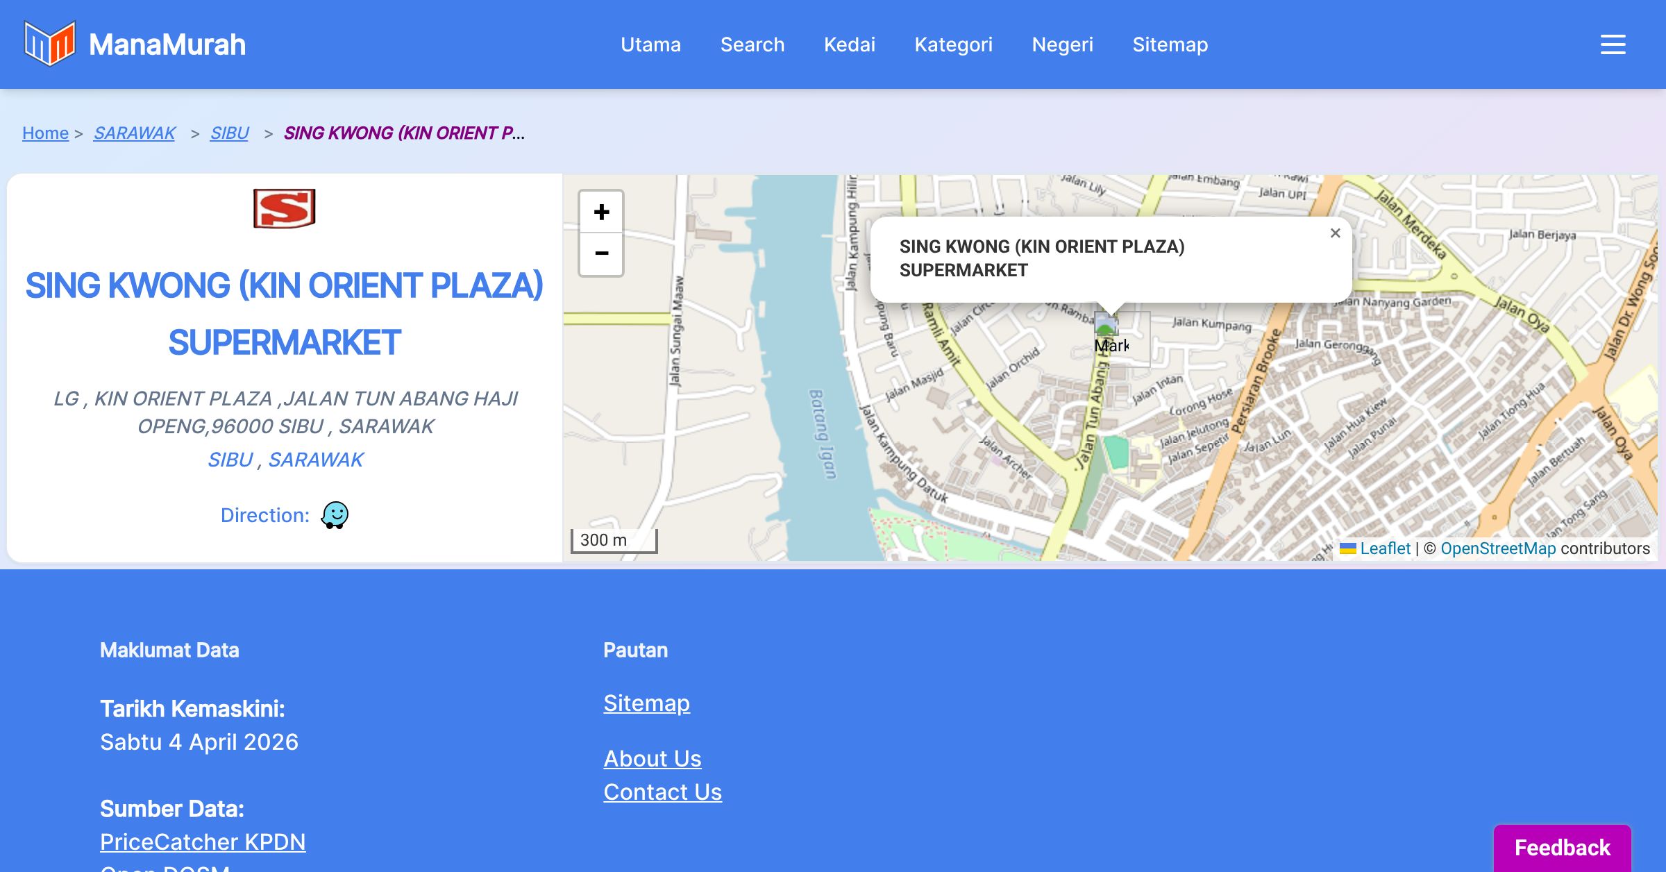Open Kategori navigation item
This screenshot has width=1666, height=872.
click(x=953, y=44)
